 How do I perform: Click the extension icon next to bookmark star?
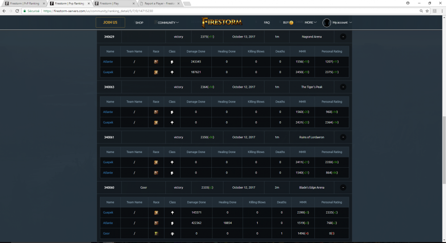tap(434, 11)
